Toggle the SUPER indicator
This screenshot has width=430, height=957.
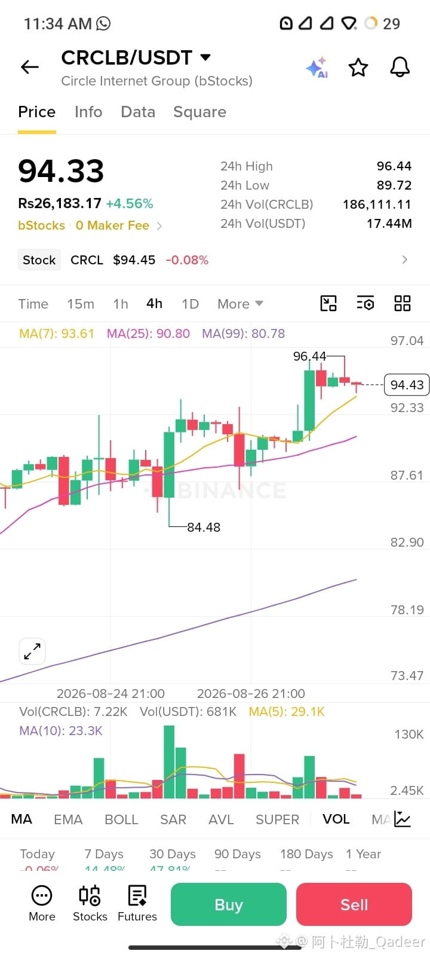coord(277,819)
